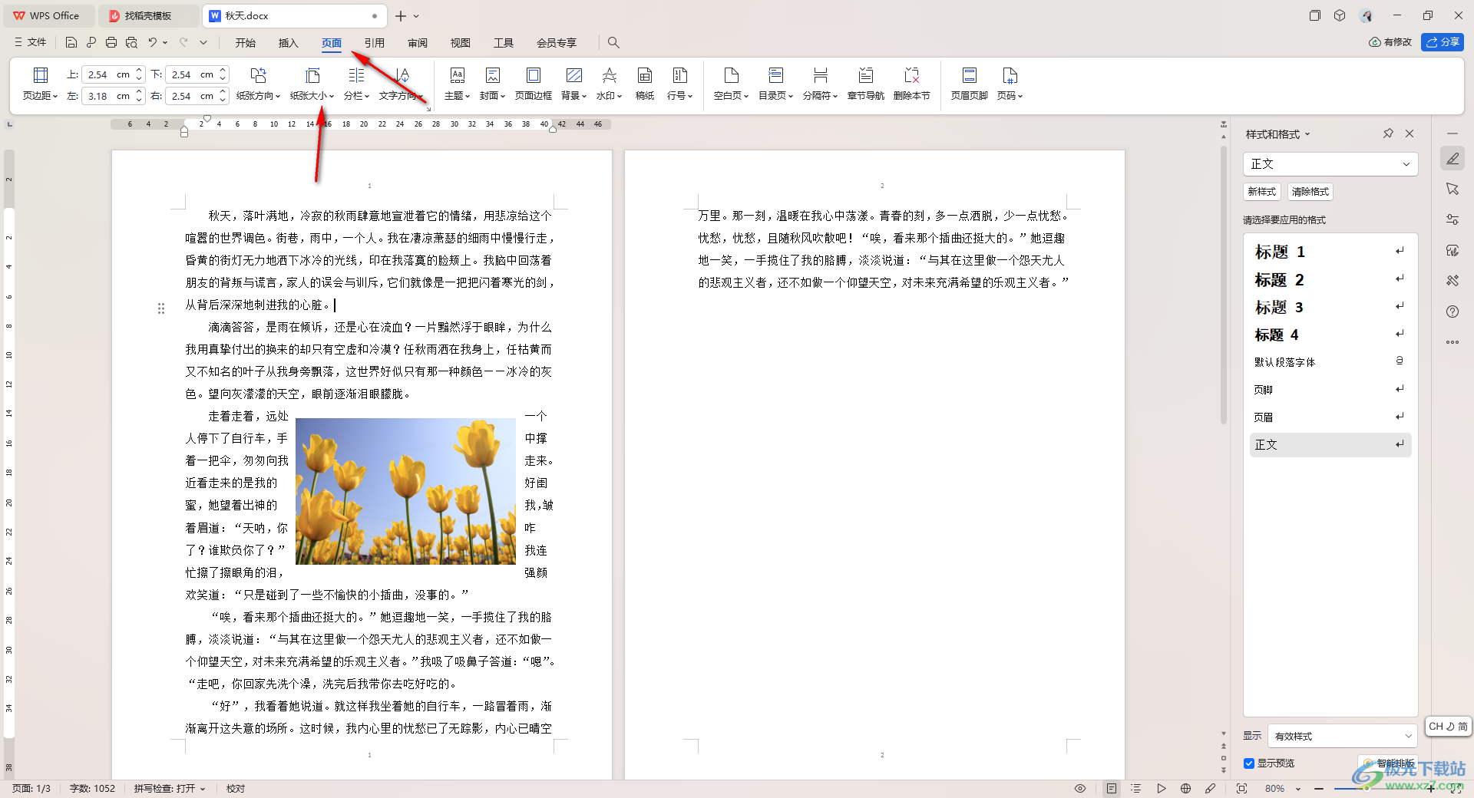Click the new tab plus button

[401, 16]
